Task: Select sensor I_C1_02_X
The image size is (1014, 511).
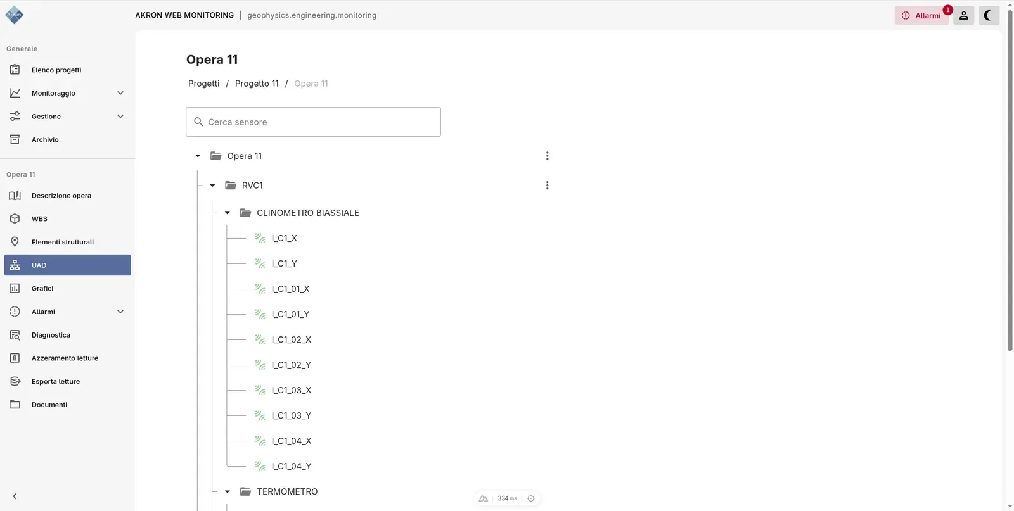Action: point(291,339)
